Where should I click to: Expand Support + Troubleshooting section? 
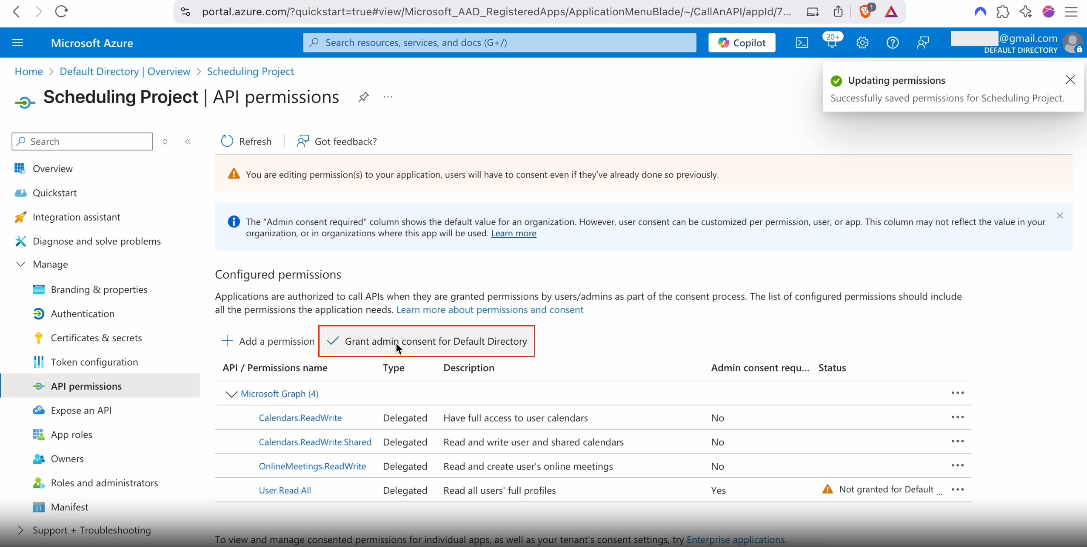click(x=20, y=530)
